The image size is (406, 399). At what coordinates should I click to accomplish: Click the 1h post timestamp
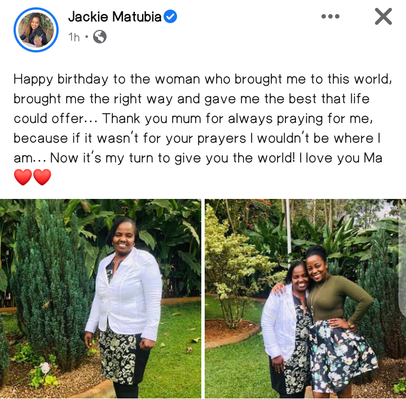pos(74,37)
